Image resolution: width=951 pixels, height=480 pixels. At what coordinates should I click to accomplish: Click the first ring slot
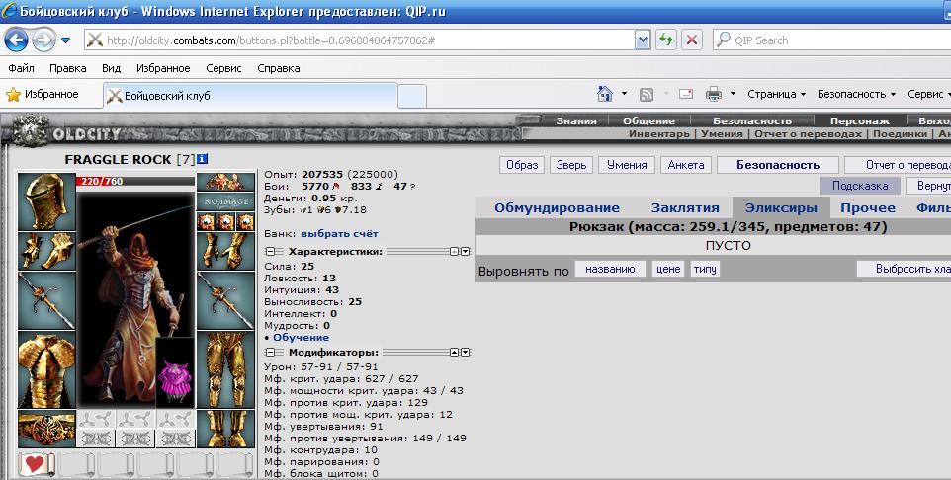click(207, 221)
